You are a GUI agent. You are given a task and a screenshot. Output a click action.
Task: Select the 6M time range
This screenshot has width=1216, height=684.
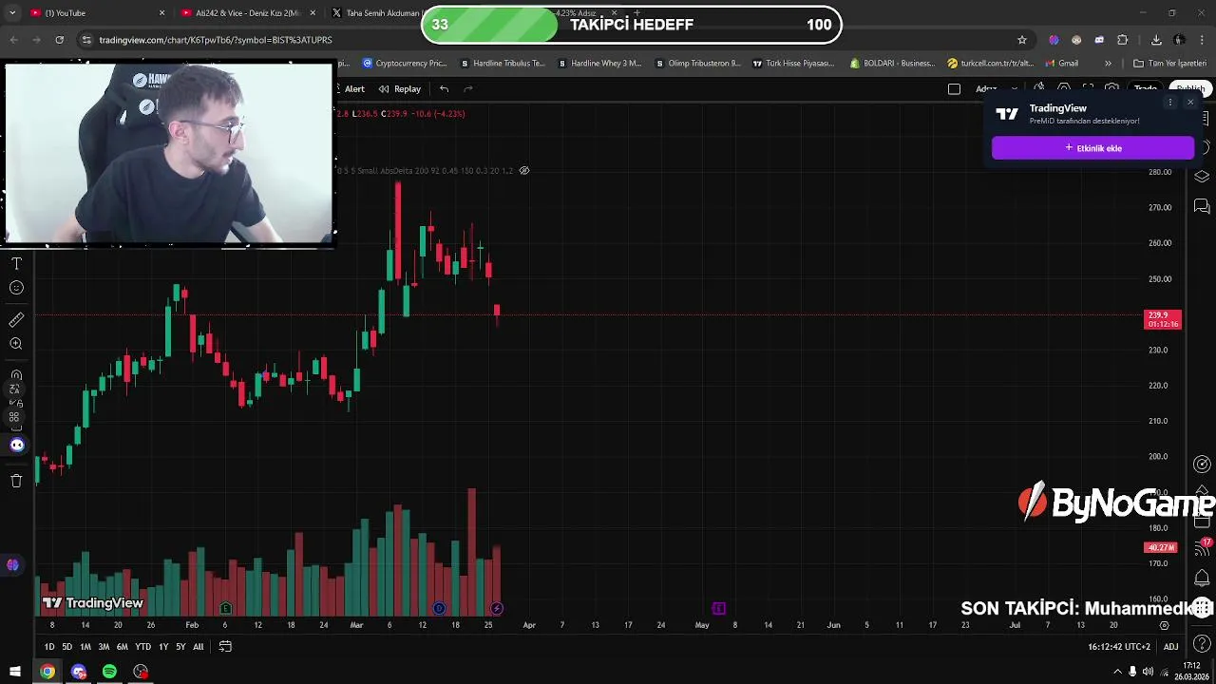[x=122, y=646]
